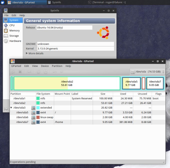Click the Resize/Move toolbar icon in GParted
The width and height of the screenshot is (170, 168).
[29, 72]
